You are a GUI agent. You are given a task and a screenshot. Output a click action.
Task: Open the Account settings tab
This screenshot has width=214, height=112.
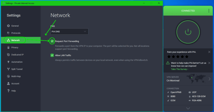point(15,83)
